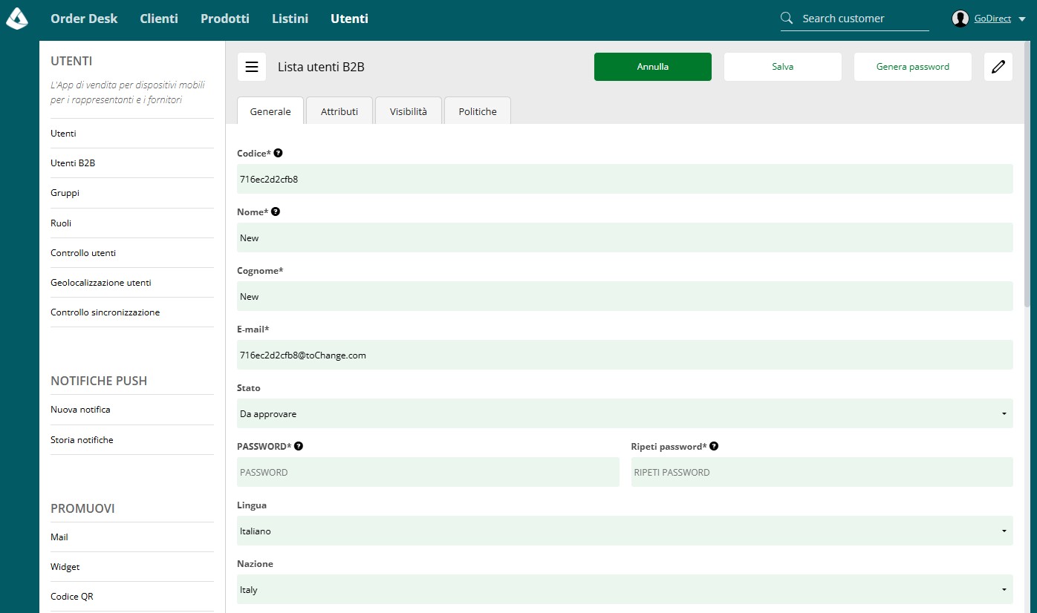The image size is (1037, 613).
Task: Click the Genera password button
Action: (x=913, y=67)
